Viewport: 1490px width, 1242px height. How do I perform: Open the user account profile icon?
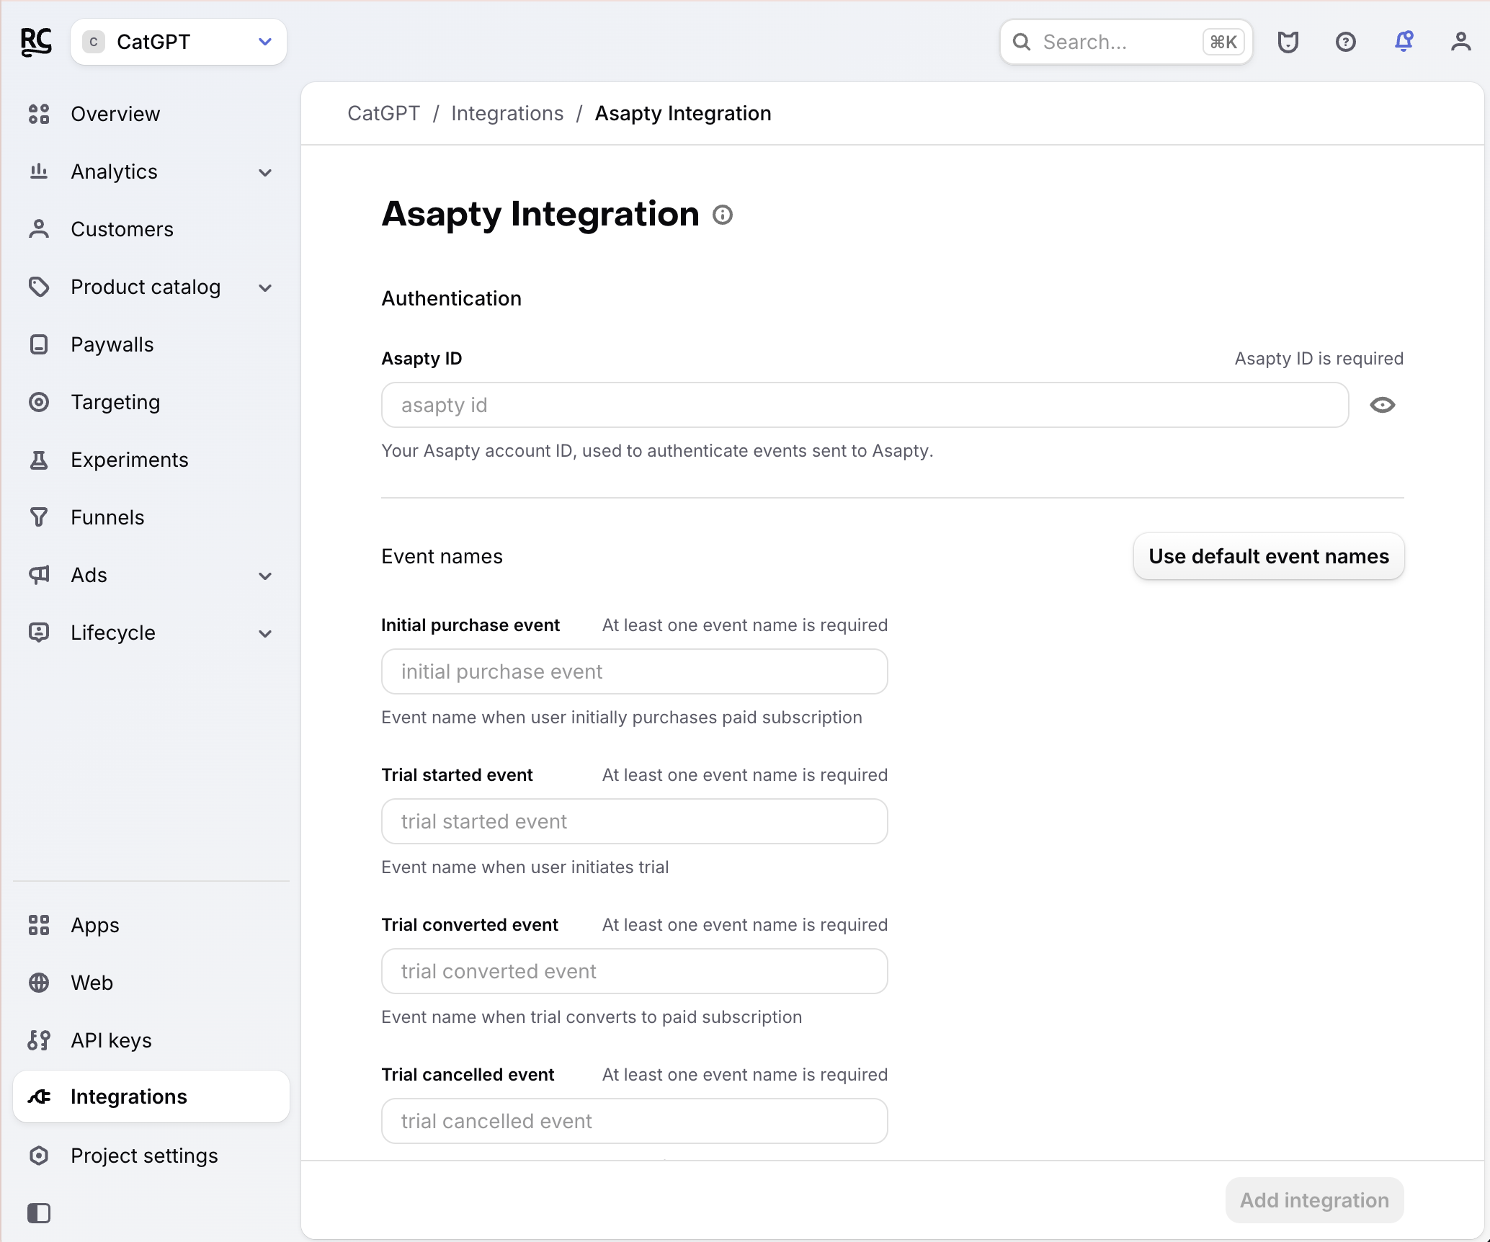coord(1461,42)
